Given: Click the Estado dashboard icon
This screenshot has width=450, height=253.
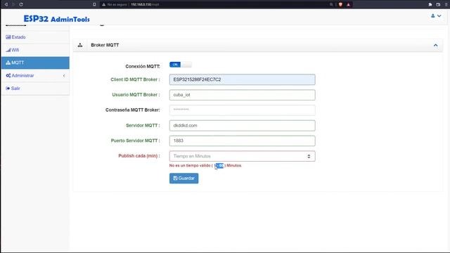Looking at the screenshot, I should [8, 37].
